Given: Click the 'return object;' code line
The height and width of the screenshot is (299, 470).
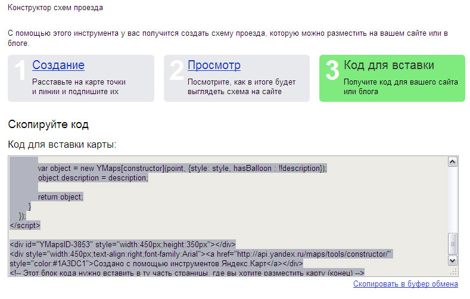Looking at the screenshot, I should pos(60,197).
